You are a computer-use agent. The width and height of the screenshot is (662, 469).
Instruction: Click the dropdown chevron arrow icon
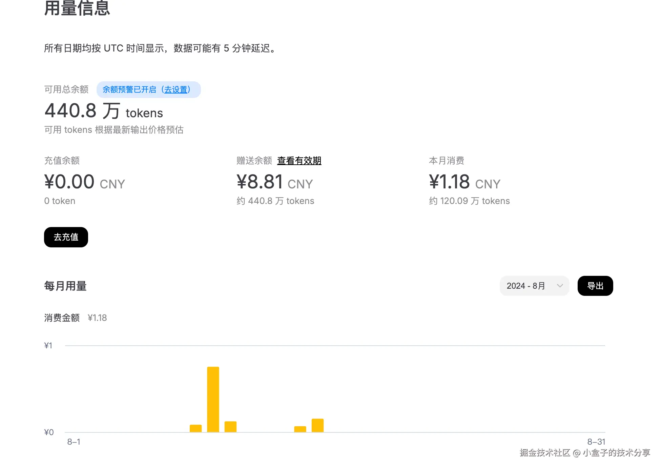click(560, 286)
